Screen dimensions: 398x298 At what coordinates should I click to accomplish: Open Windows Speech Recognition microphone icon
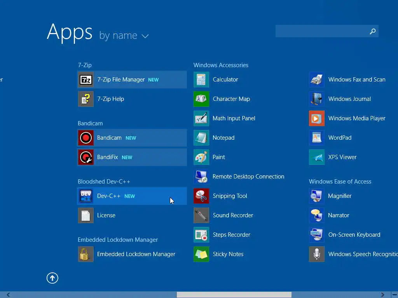[317, 254]
